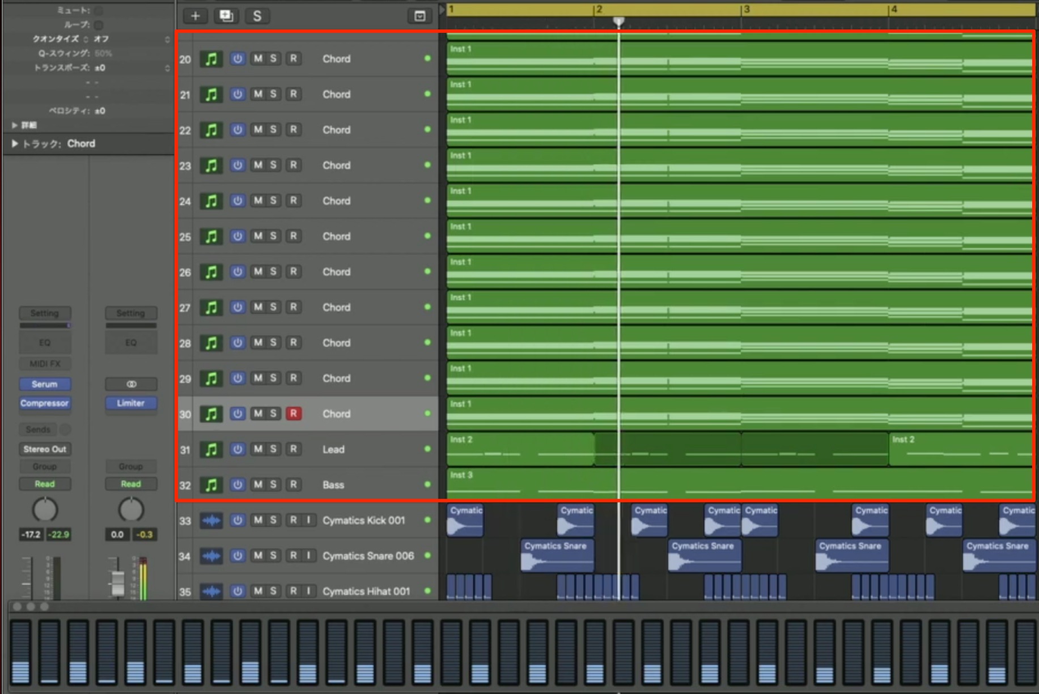Adjust the left channel strip pan knob
The height and width of the screenshot is (694, 1039).
coord(45,510)
